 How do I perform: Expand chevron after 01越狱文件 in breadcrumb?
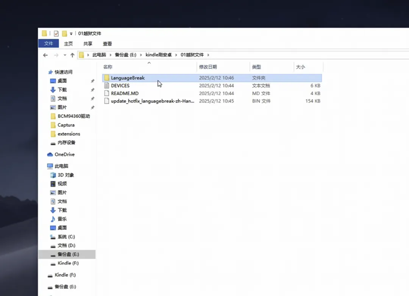click(x=208, y=55)
